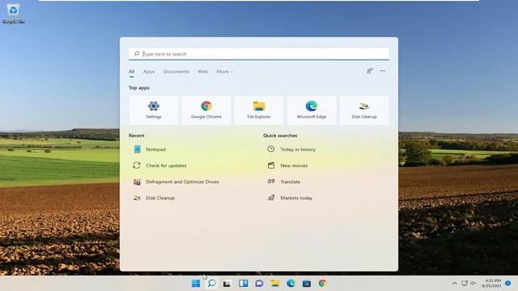Screen dimensions: 518x291
Task: Open the search feedback people icon
Action: pos(370,70)
